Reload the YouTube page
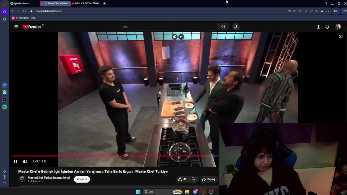Viewport: 347px width, 195px height. tap(24, 11)
